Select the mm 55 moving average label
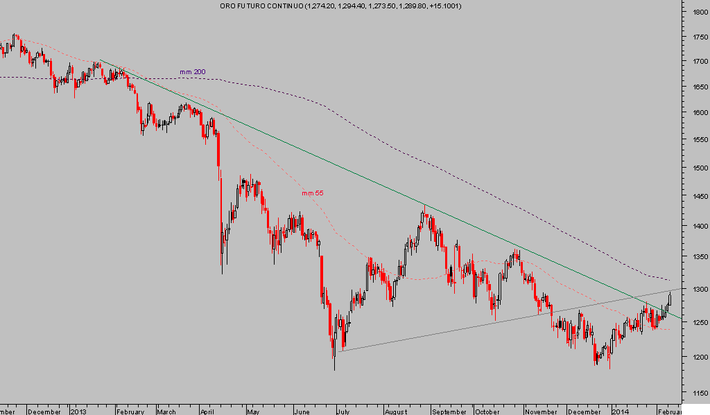 pos(312,193)
